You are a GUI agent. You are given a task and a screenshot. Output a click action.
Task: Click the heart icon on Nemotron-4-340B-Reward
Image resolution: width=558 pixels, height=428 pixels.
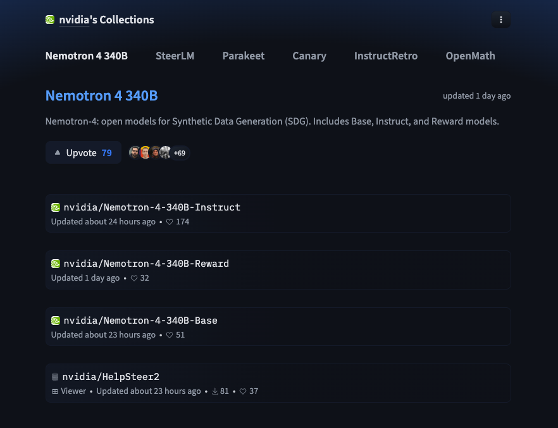[x=134, y=278]
